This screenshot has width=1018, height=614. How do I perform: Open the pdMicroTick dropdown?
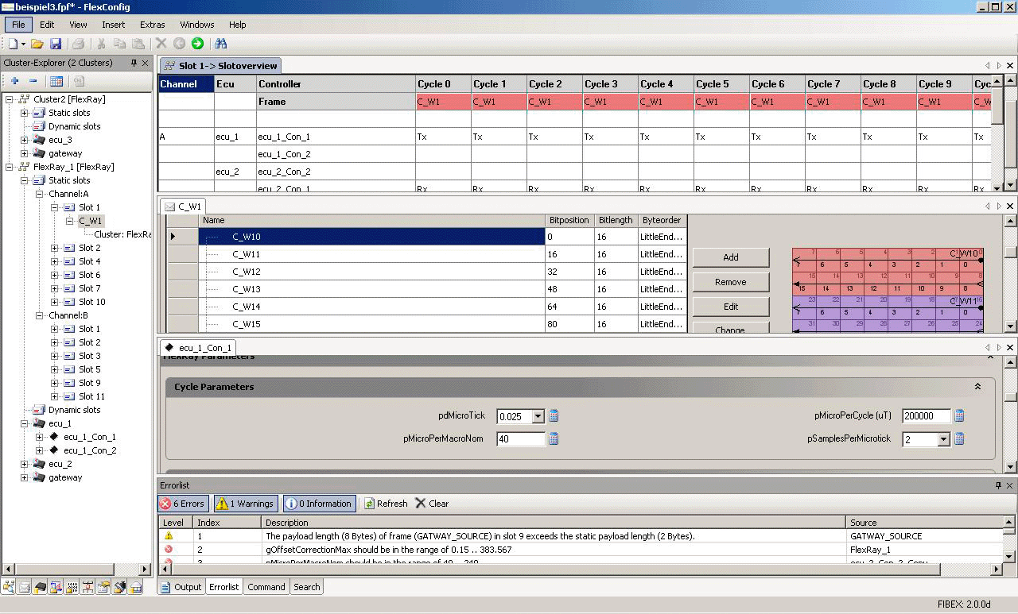[538, 416]
